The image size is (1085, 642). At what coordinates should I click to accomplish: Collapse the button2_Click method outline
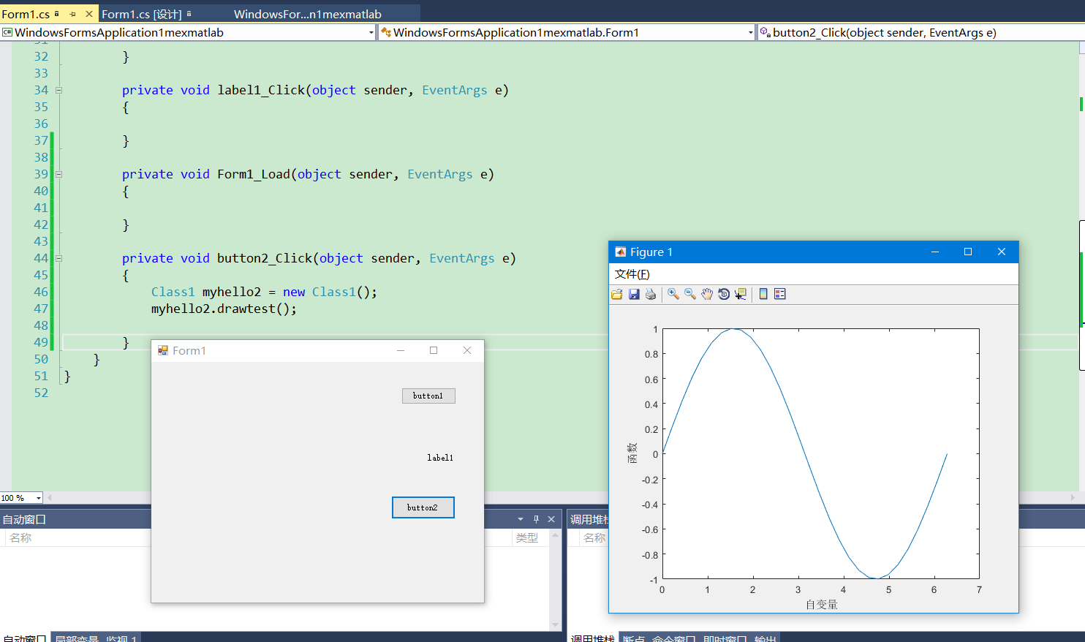coord(59,259)
